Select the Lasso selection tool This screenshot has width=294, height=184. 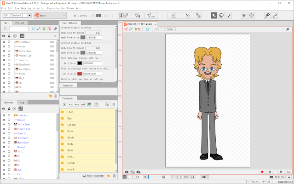point(221,15)
